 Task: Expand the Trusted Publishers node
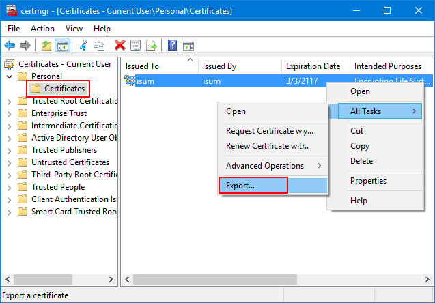point(9,150)
